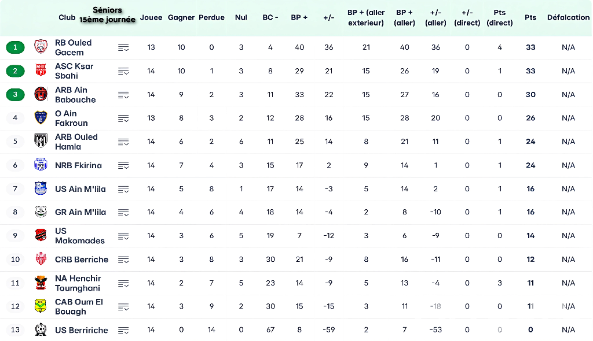
Task: Click the CAB Oum El Bouagh logo
Action: [x=41, y=306]
